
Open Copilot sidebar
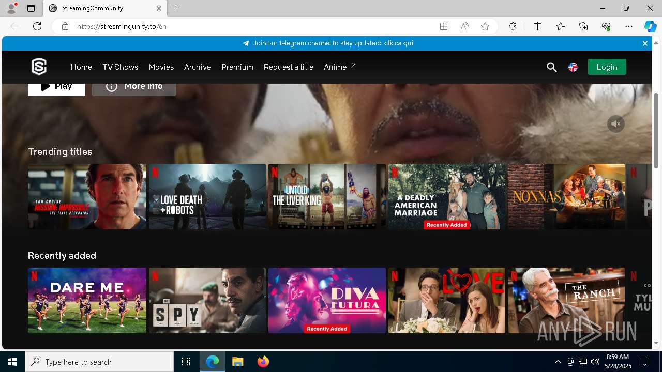tap(650, 26)
